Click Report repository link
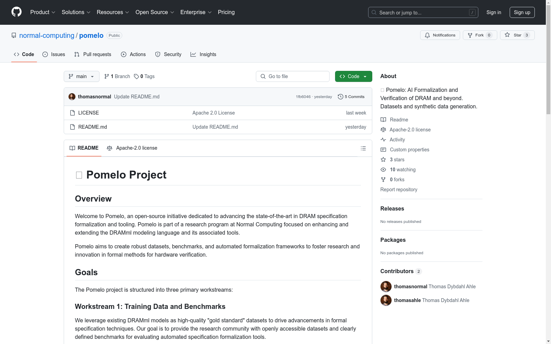The width and height of the screenshot is (551, 344). (x=399, y=190)
